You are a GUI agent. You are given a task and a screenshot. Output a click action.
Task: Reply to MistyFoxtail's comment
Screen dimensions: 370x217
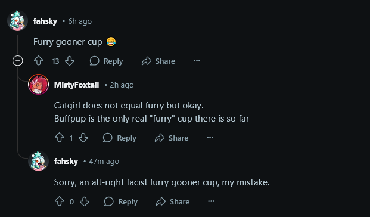[120, 138]
